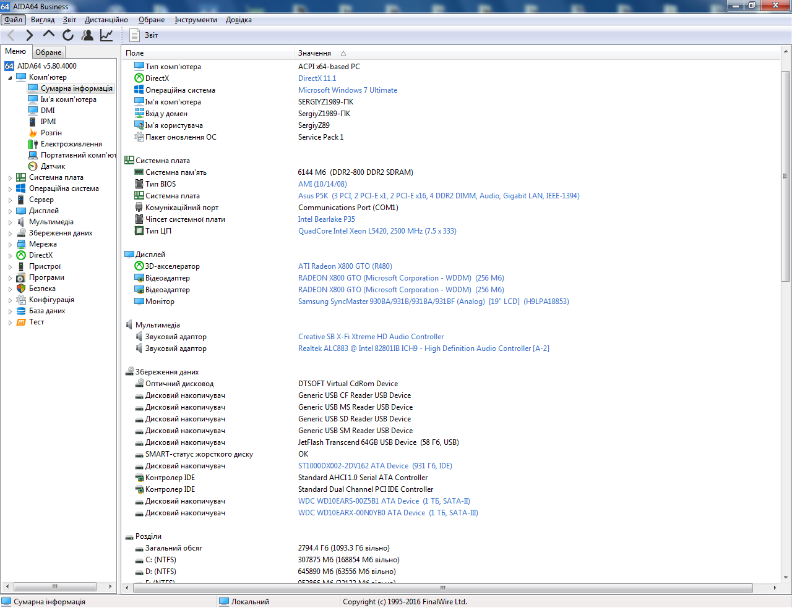Click the Локальний status bar entry
Image resolution: width=792 pixels, height=608 pixels.
250,602
